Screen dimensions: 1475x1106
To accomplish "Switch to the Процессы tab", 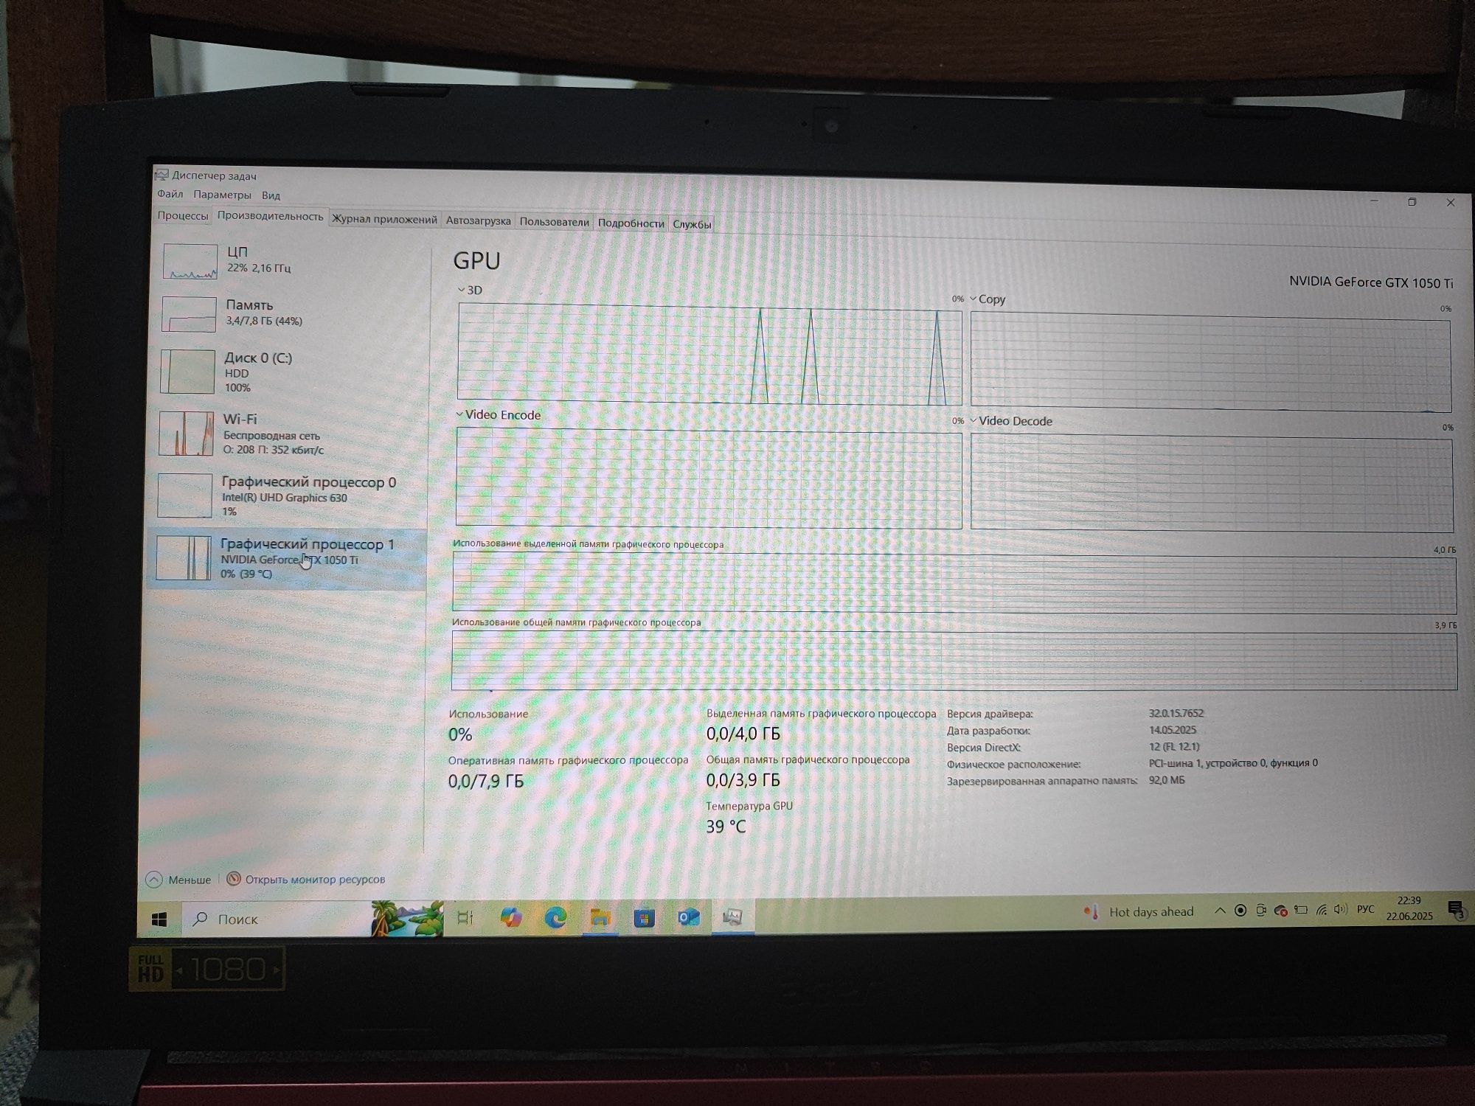I will click(x=183, y=216).
